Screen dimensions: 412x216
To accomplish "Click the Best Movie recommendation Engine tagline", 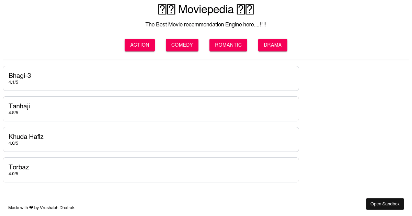I will tap(206, 25).
